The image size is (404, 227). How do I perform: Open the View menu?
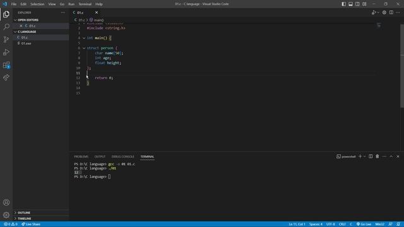tap(52, 4)
